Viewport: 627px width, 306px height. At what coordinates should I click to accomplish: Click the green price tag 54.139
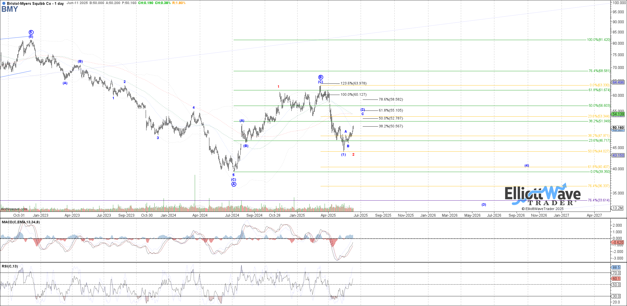(x=618, y=114)
